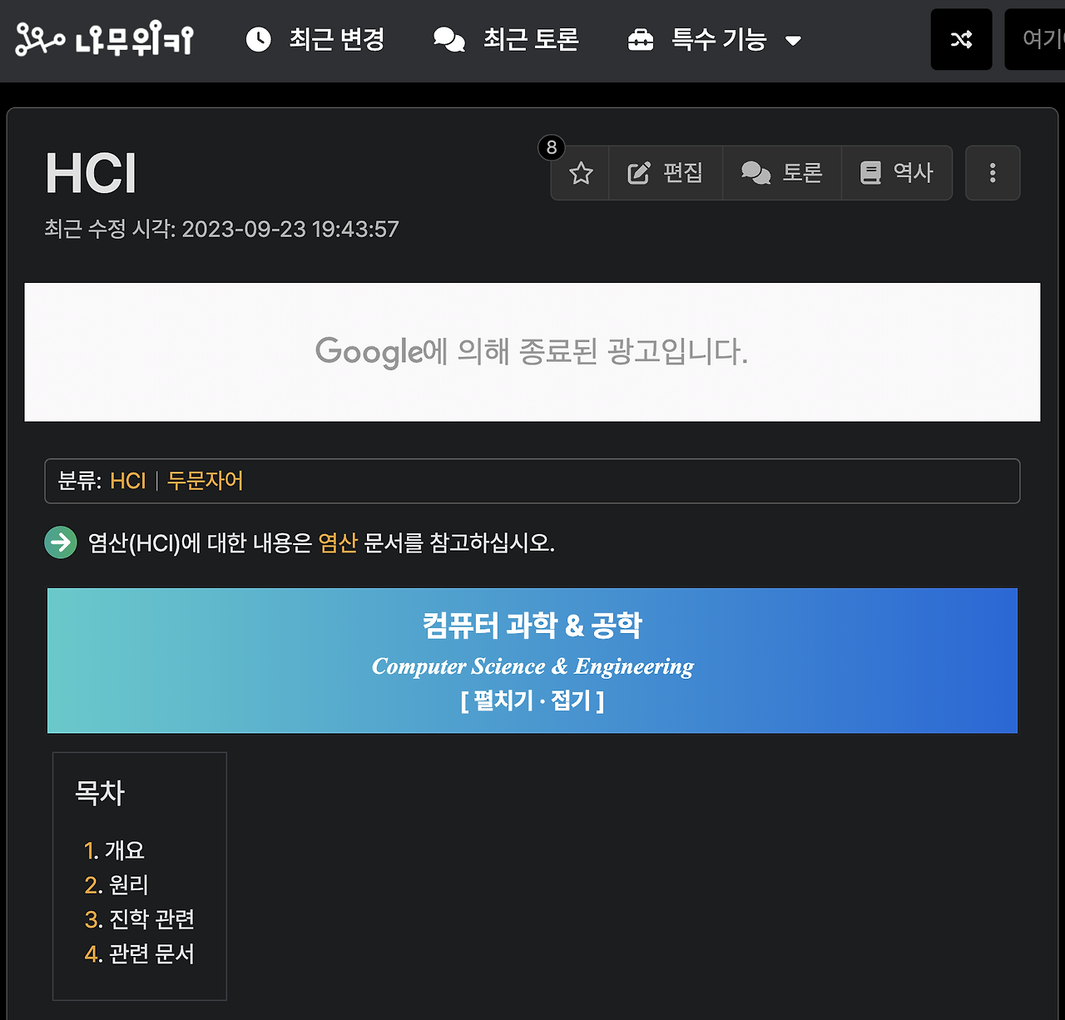
Task: Click the speech bubble icon beside 최근 토론
Action: pyautogui.click(x=448, y=39)
